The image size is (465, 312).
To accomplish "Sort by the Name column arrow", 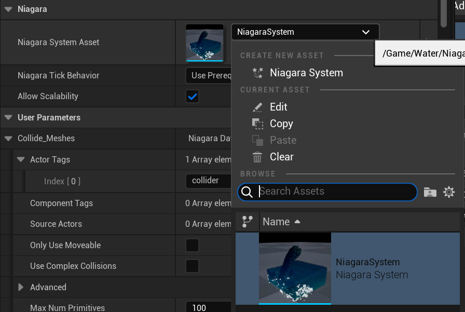I will point(297,222).
